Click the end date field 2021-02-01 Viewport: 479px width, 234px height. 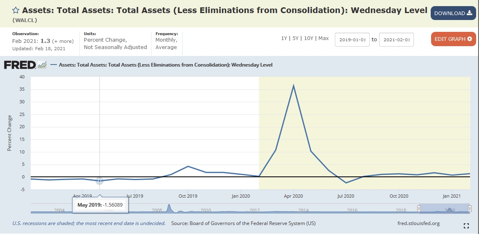[396, 40]
